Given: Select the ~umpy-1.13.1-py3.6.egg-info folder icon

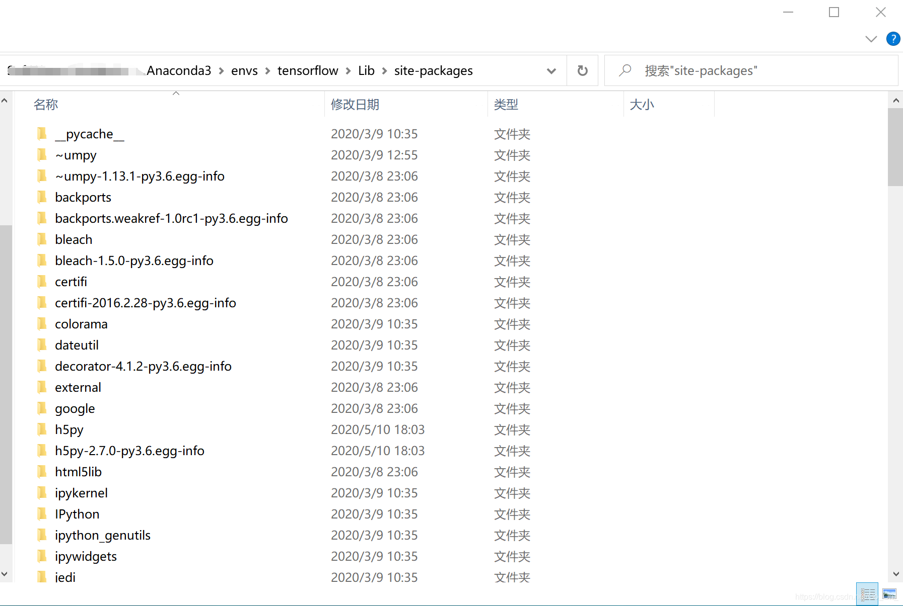Looking at the screenshot, I should (x=42, y=176).
